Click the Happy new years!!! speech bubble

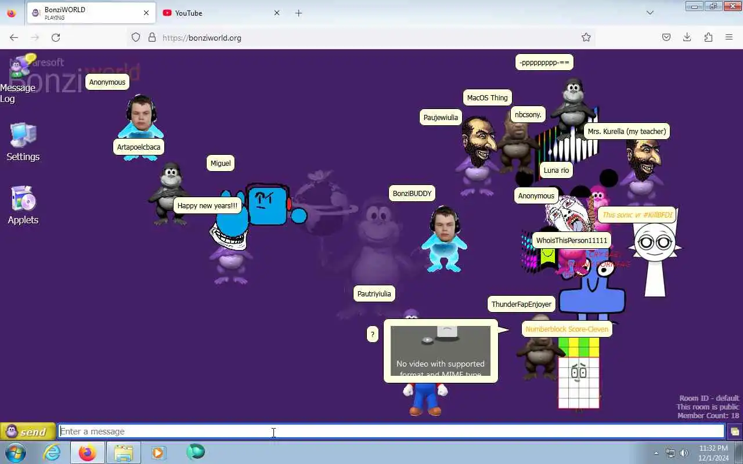(207, 206)
